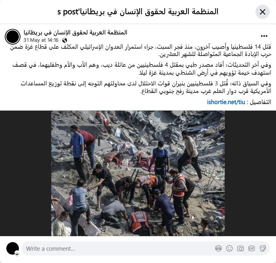This screenshot has height=263, width=276.
Task: Open the page name link beside the avatar
Action: [75, 33]
